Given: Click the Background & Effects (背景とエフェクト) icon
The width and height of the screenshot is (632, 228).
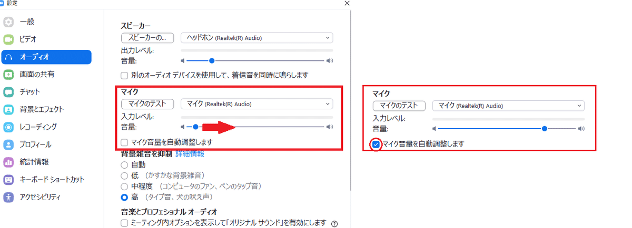Looking at the screenshot, I should click(x=8, y=109).
